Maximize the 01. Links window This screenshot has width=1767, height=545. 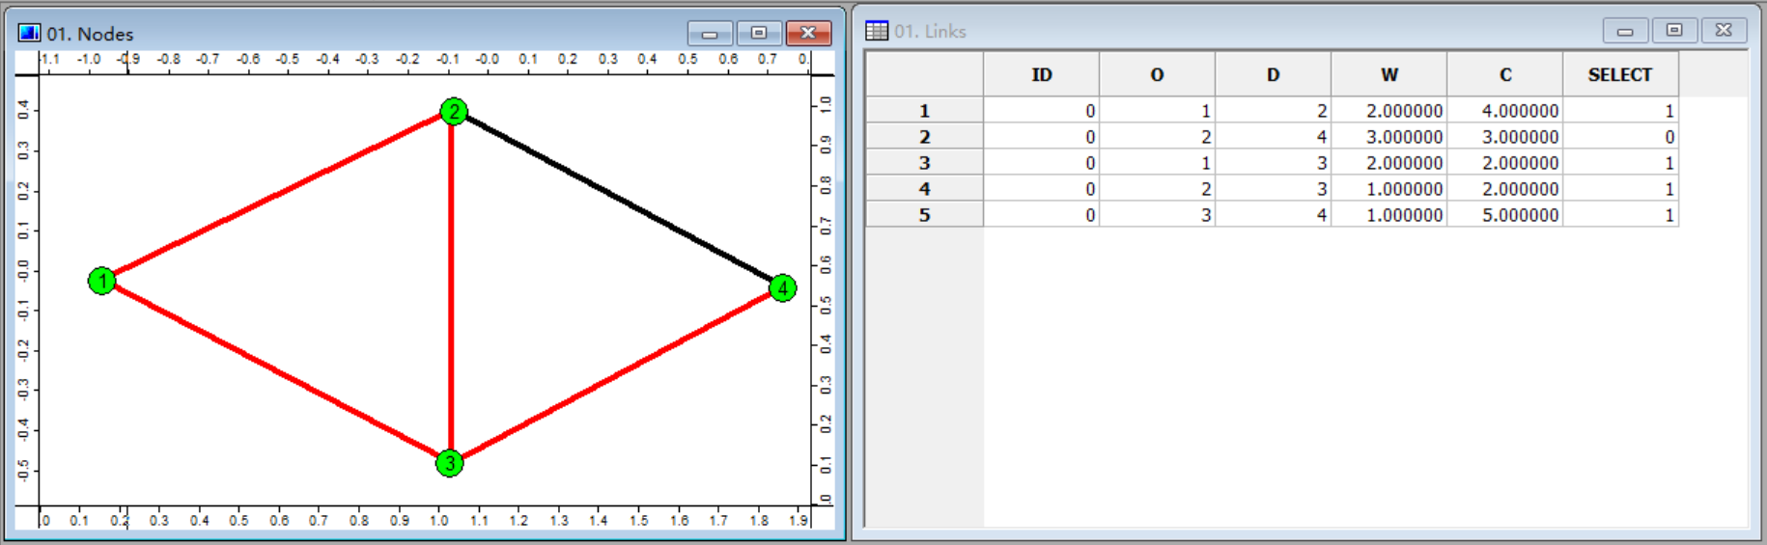[1674, 31]
